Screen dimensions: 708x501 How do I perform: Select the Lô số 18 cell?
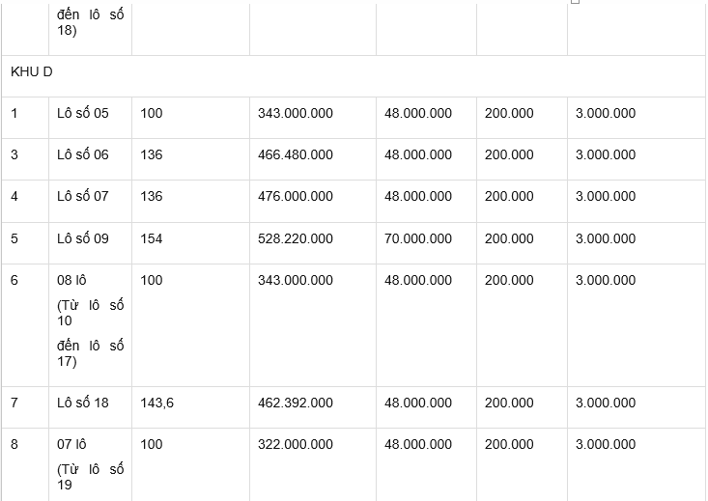tap(90, 407)
